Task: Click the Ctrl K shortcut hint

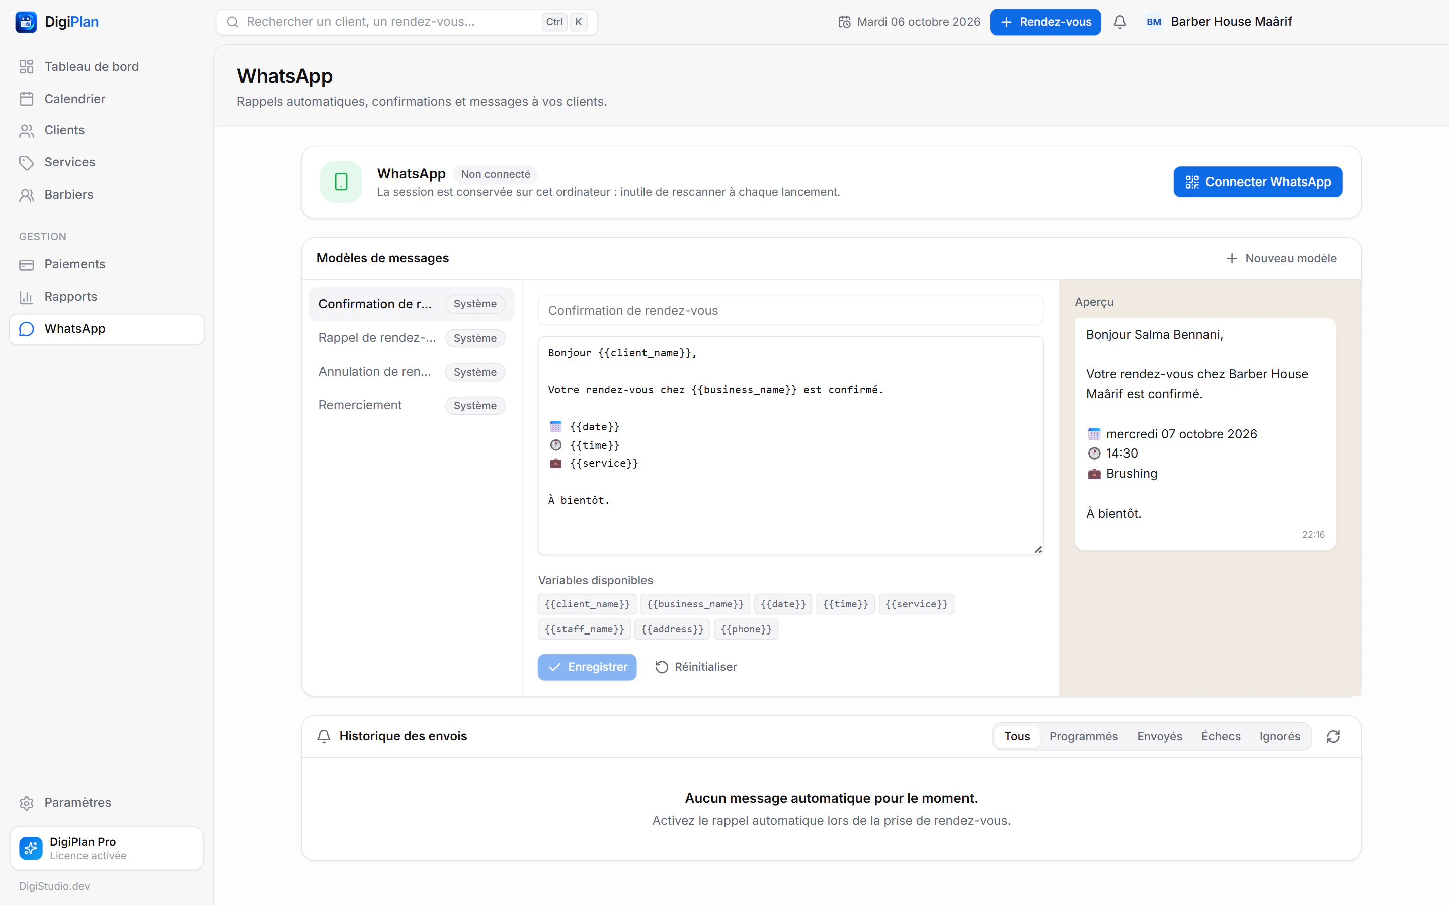Action: click(x=565, y=22)
